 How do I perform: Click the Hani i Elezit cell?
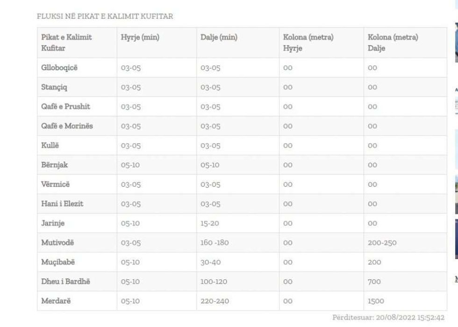[x=62, y=204]
